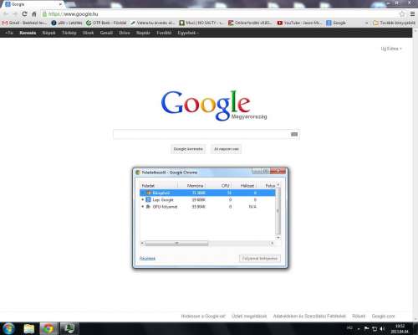Click the browser forward arrow
This screenshot has height=335, width=418.
[x=15, y=14]
